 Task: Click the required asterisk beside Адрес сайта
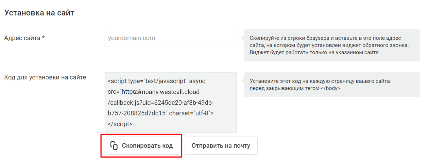click(43, 37)
